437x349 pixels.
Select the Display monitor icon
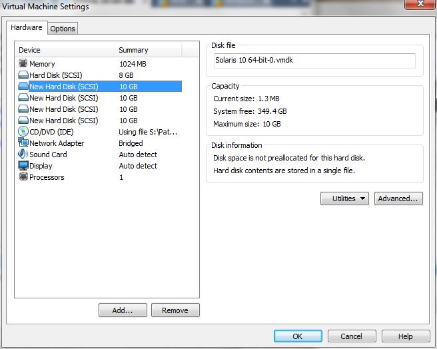[23, 166]
